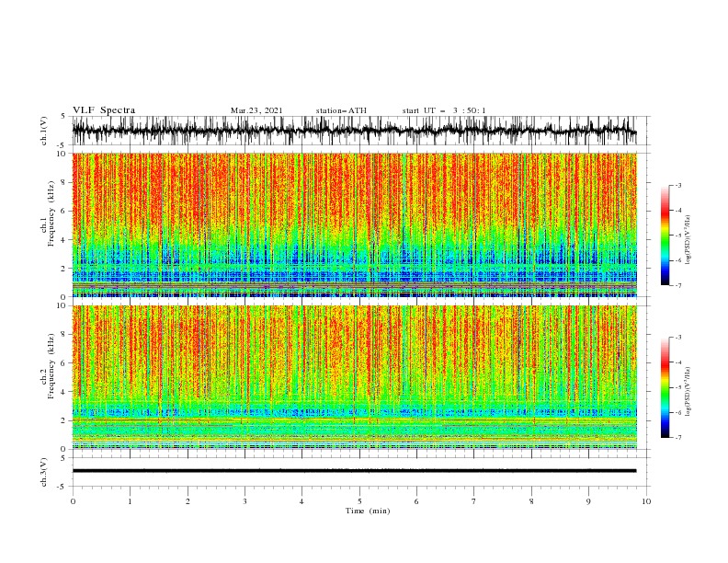The height and width of the screenshot is (563, 728).
Task: Click the 'Time (min)' axis label
Action: click(368, 511)
